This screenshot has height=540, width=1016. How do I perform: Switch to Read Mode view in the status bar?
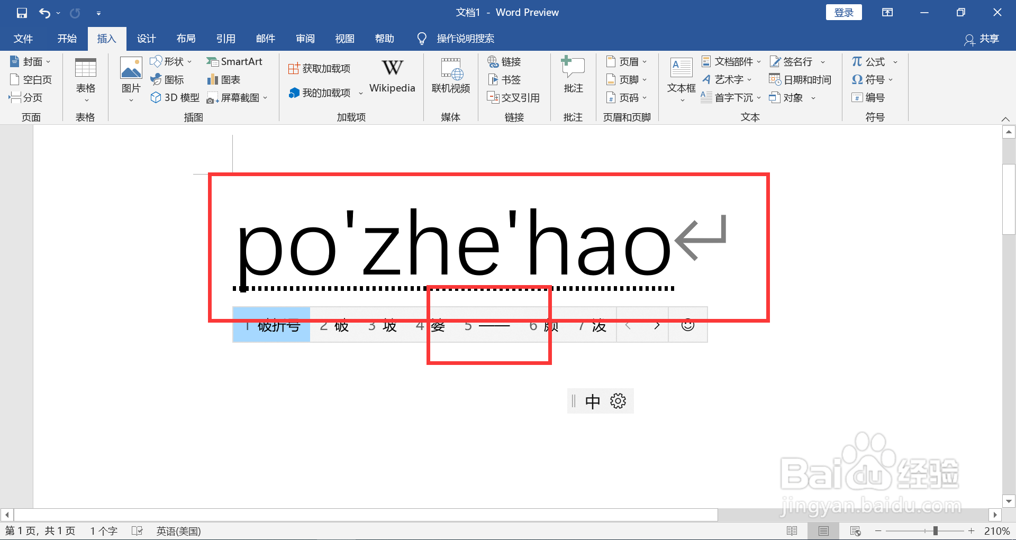point(792,530)
